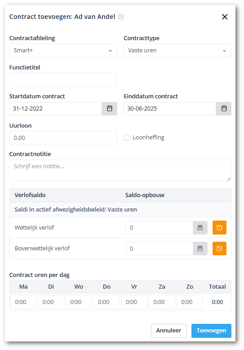Viewport: 244px width, 350px height.
Task: Enable the Loonheffing checkbox
Action: 127,138
